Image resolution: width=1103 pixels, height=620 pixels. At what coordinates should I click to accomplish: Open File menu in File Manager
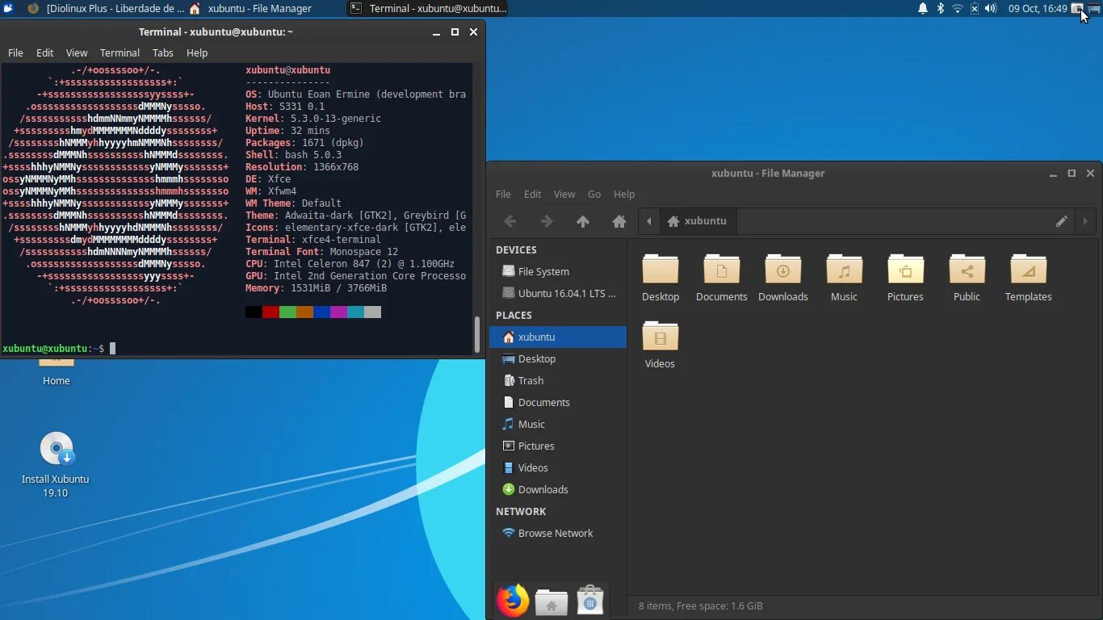click(x=503, y=194)
